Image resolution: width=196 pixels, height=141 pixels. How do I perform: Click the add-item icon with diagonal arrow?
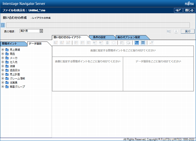tap(68, 43)
